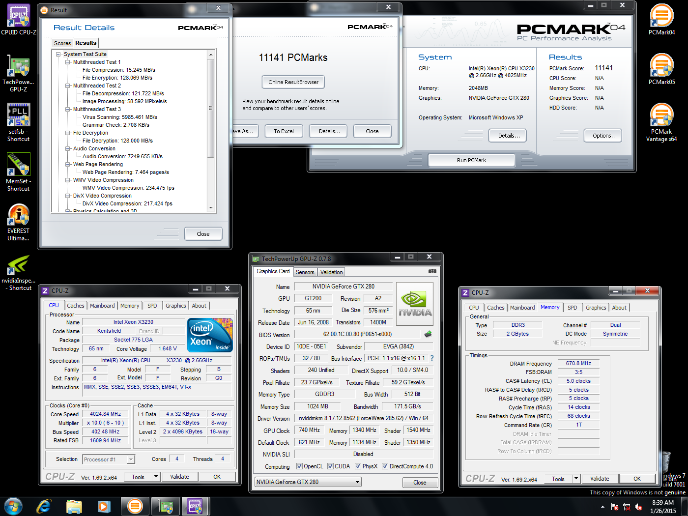Show hidden tray icons arrow
The image size is (688, 516).
(602, 506)
